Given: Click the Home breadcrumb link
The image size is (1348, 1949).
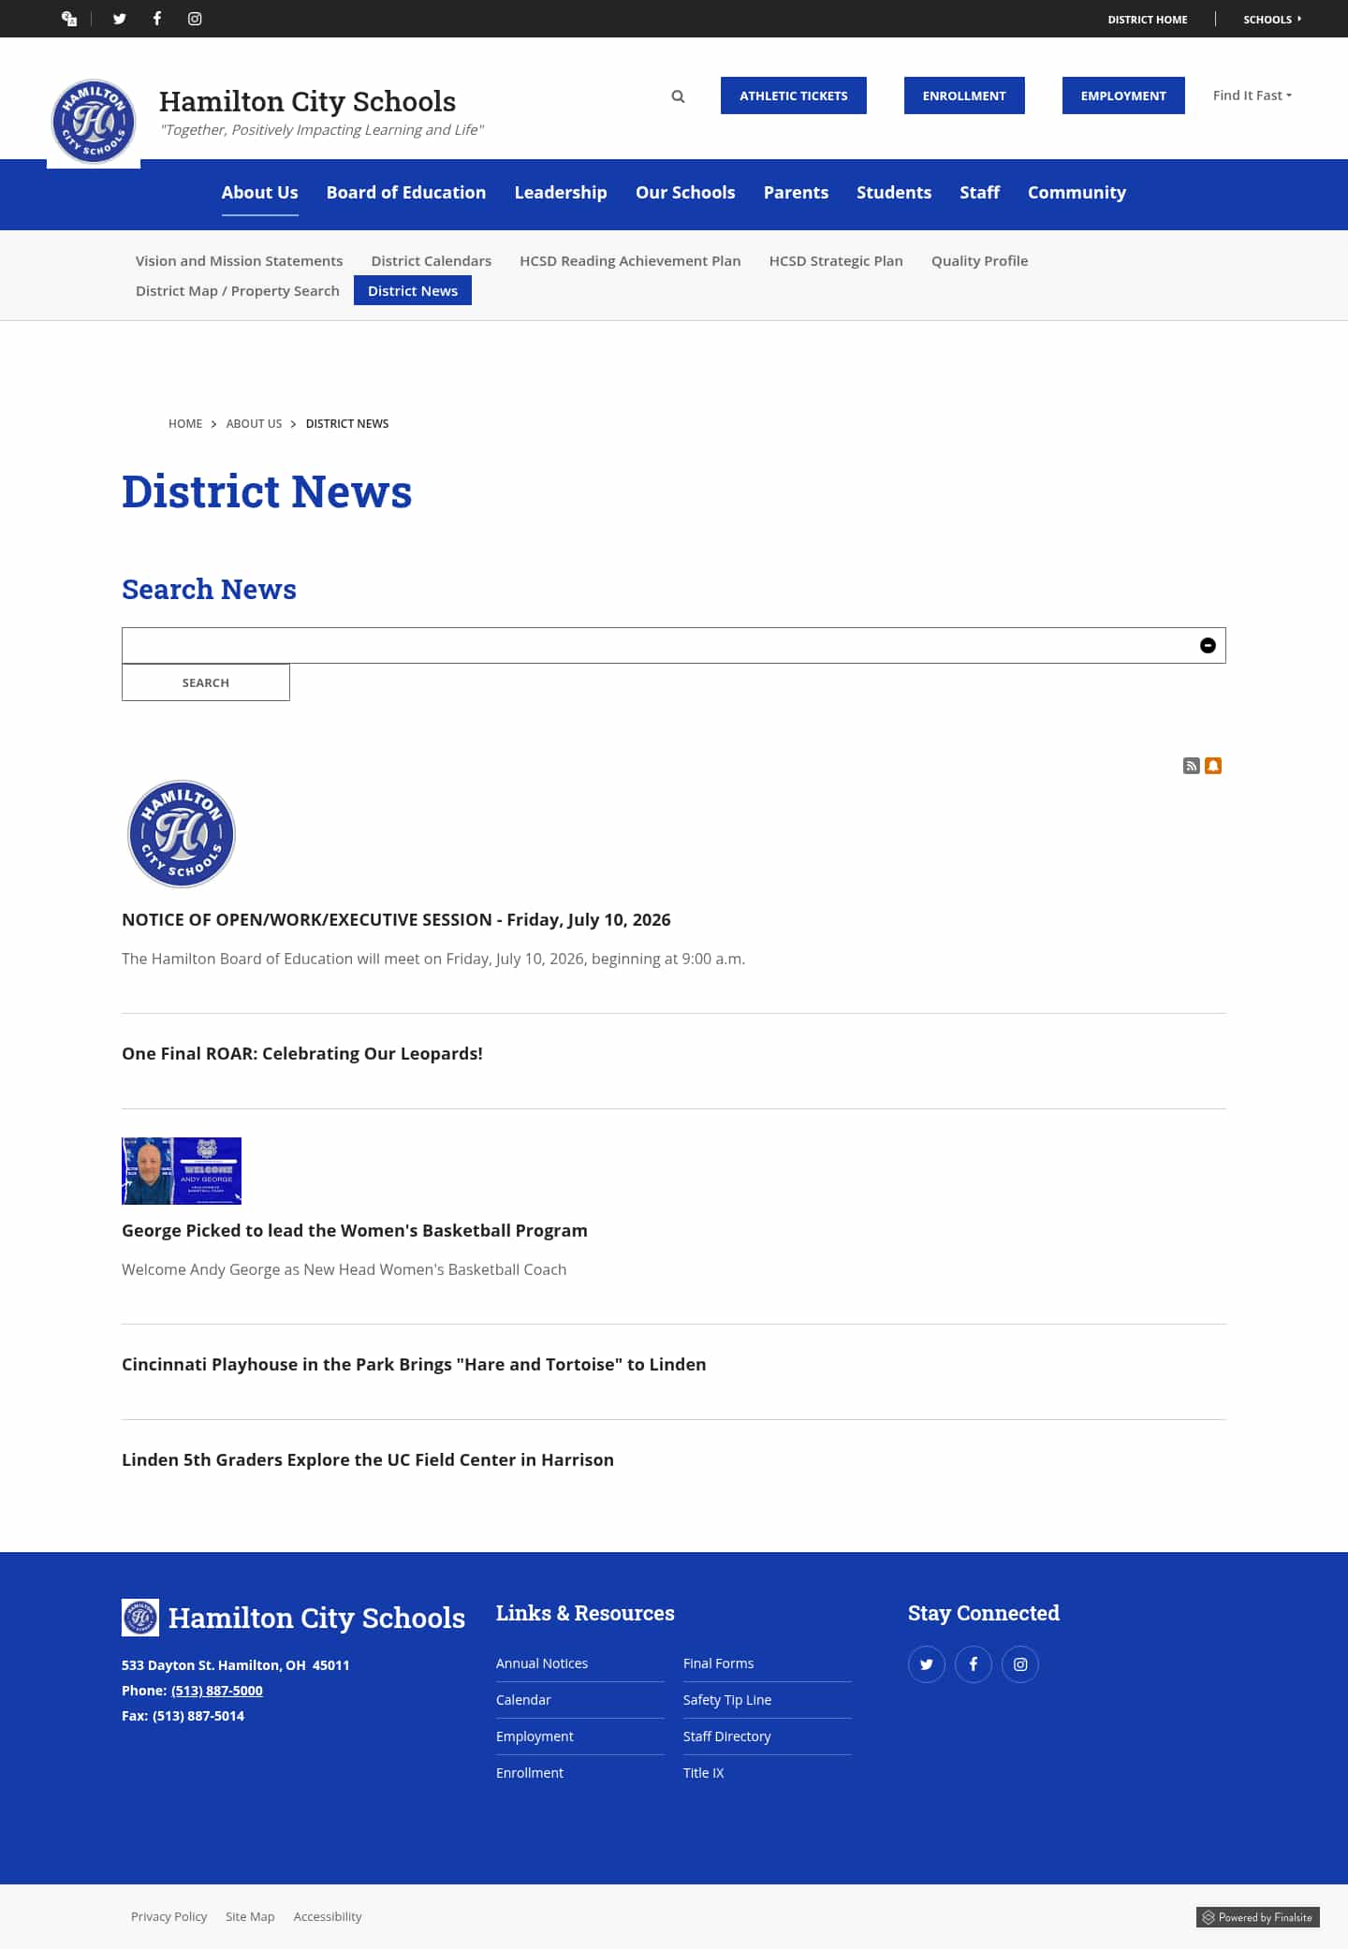Looking at the screenshot, I should point(185,424).
